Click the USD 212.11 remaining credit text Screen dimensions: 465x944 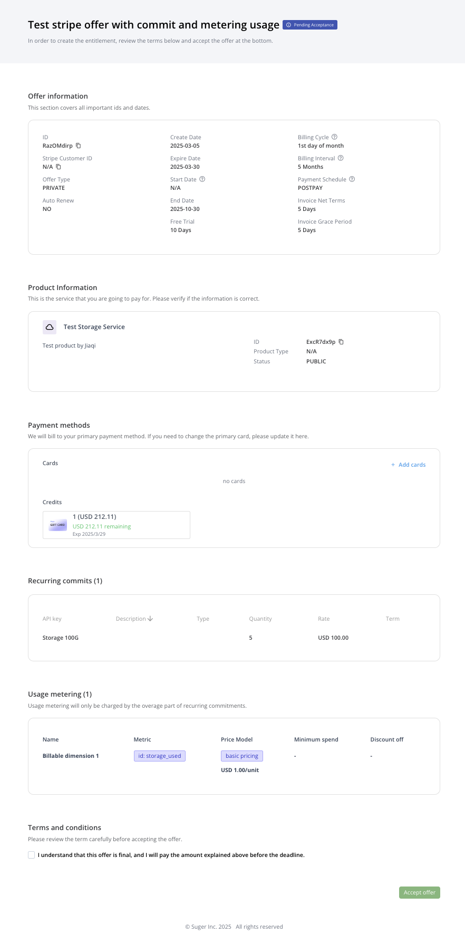tap(102, 526)
